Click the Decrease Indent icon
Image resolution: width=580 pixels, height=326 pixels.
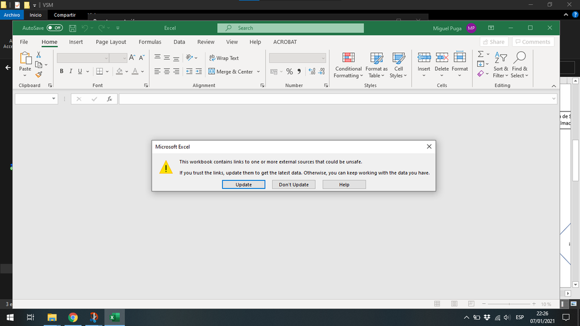(x=189, y=71)
